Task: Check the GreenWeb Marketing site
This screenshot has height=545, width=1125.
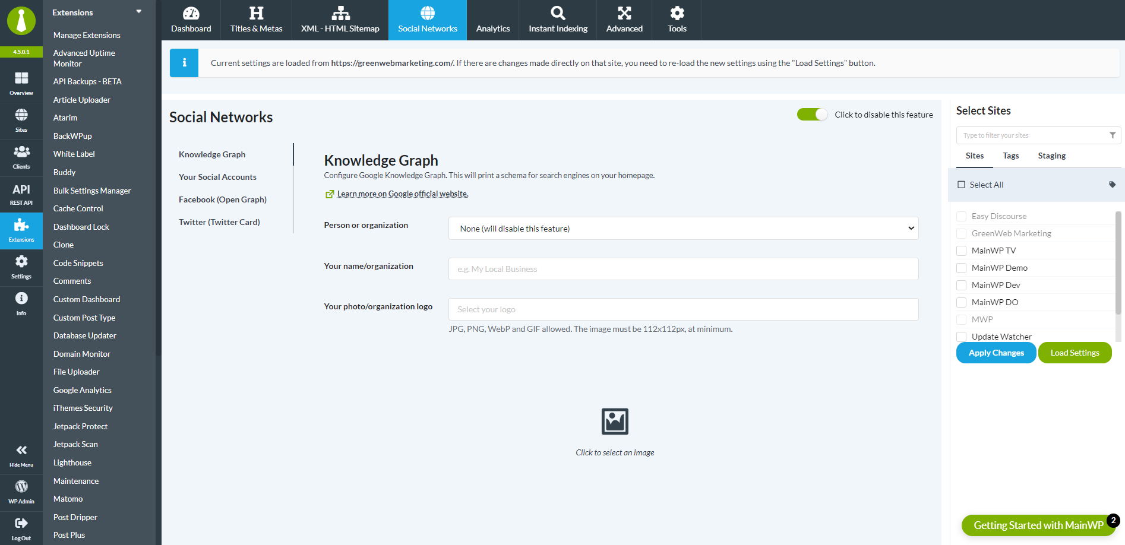Action: point(962,233)
